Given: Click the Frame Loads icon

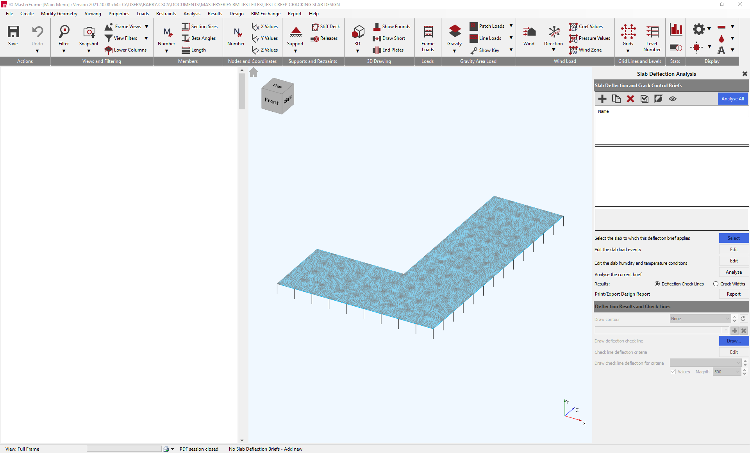Looking at the screenshot, I should point(428,35).
